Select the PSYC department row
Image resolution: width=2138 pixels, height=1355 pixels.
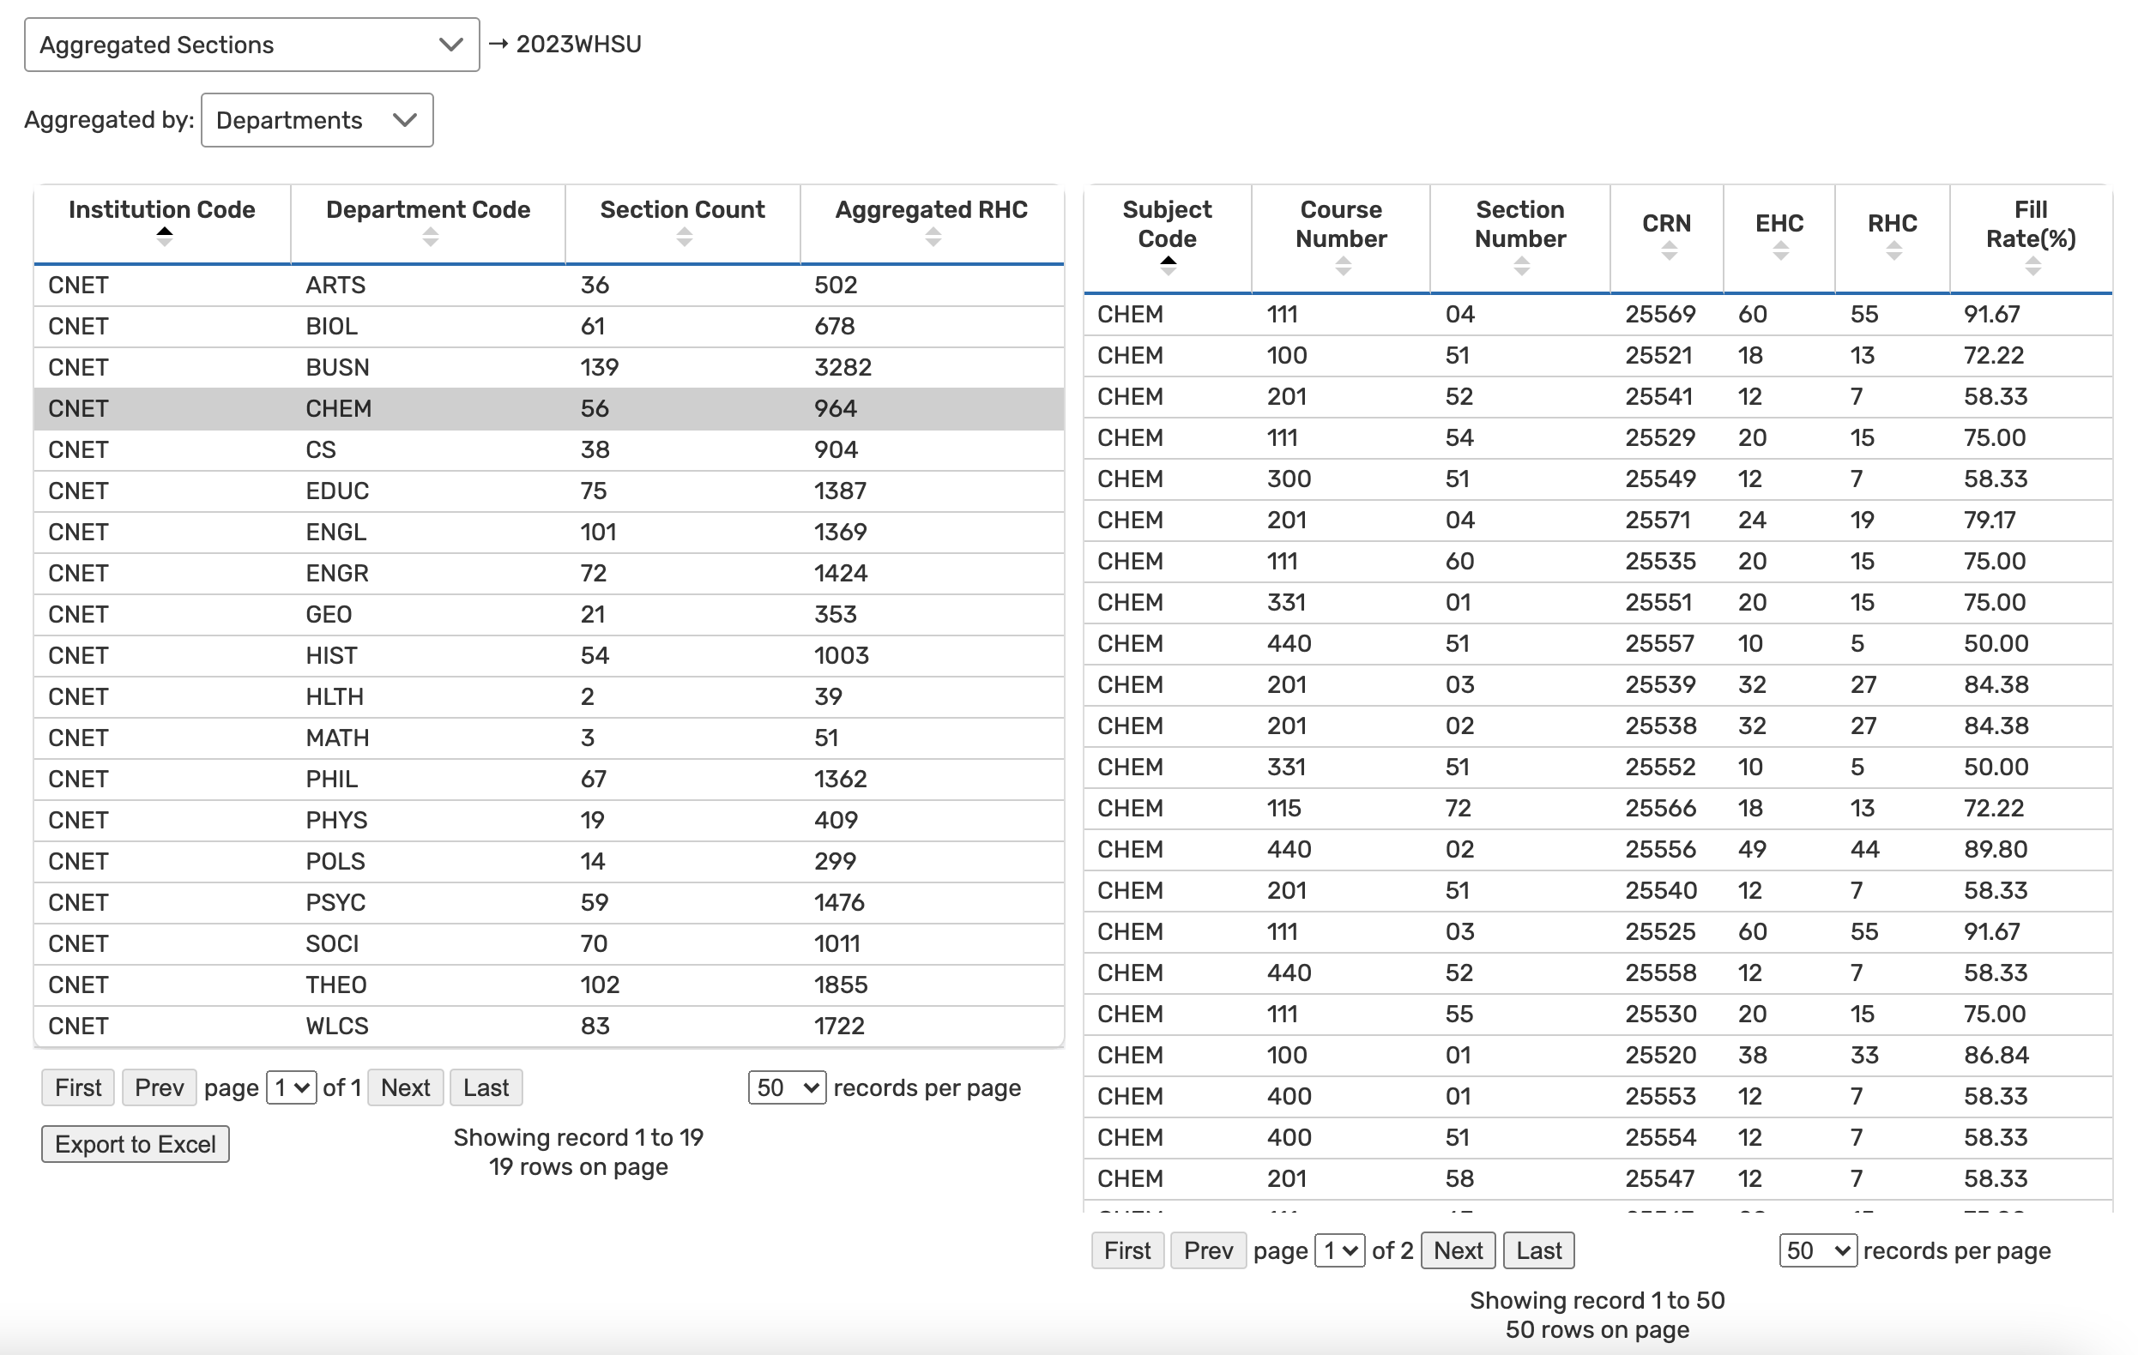tap(549, 902)
